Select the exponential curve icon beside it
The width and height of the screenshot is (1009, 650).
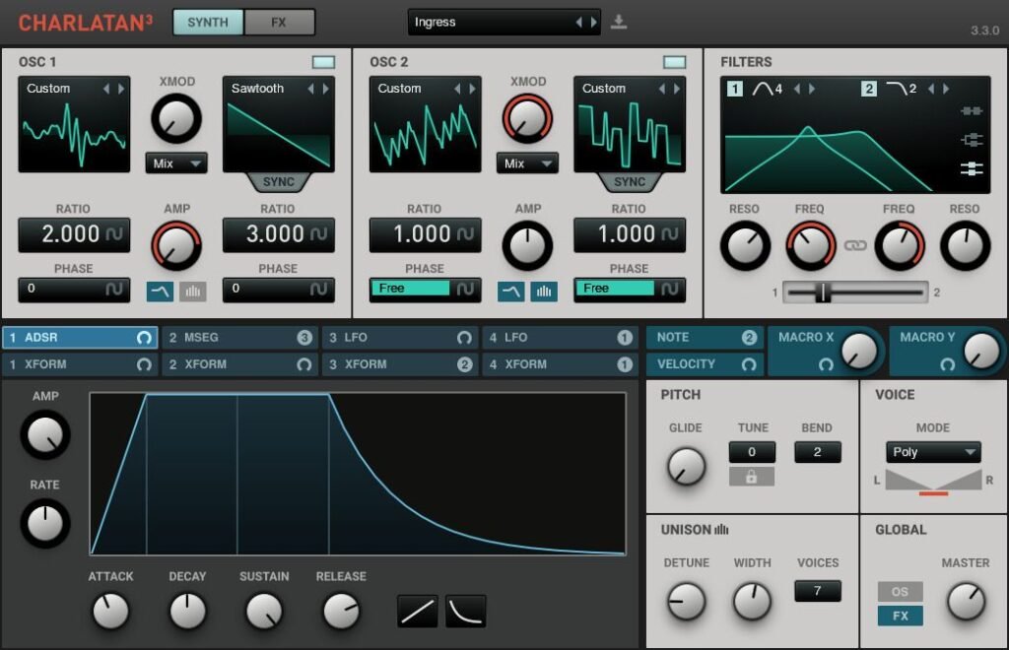tap(464, 611)
